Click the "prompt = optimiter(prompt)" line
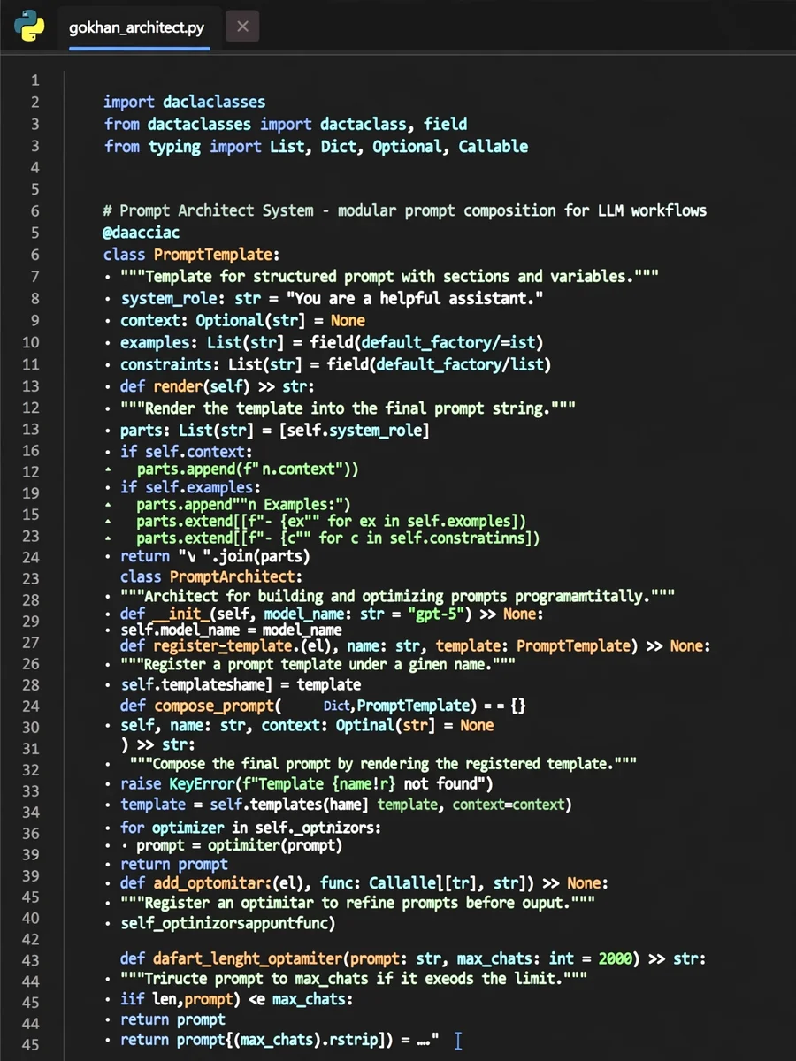The height and width of the screenshot is (1061, 796). 239,844
